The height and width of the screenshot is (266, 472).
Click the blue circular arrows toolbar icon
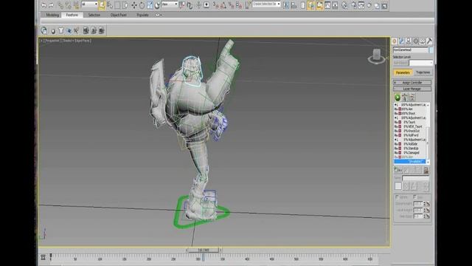tap(44, 30)
